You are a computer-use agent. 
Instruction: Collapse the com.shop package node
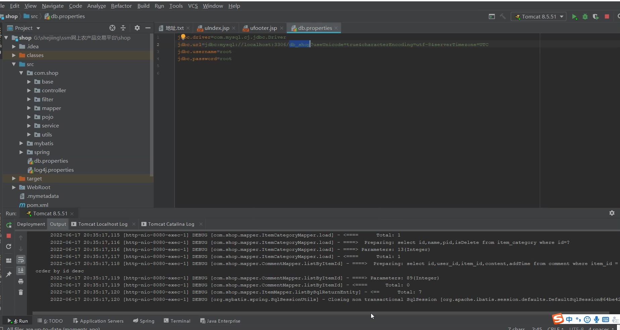[21, 73]
